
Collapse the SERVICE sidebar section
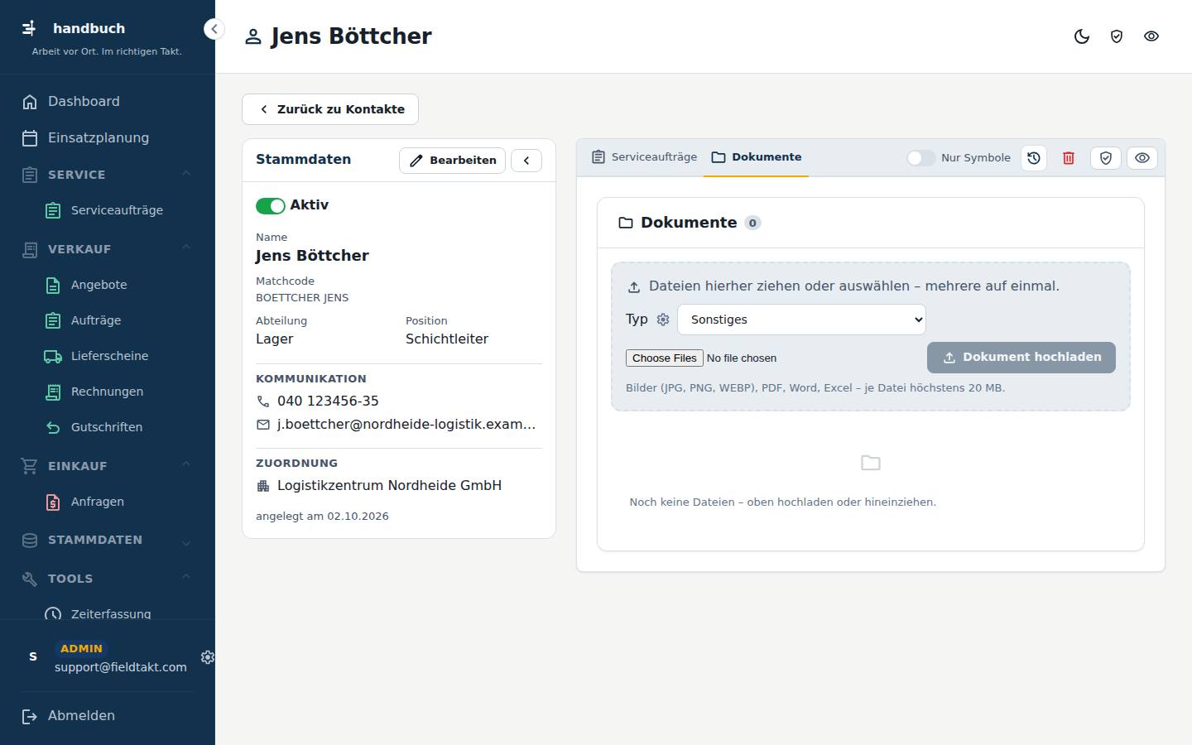click(x=108, y=175)
